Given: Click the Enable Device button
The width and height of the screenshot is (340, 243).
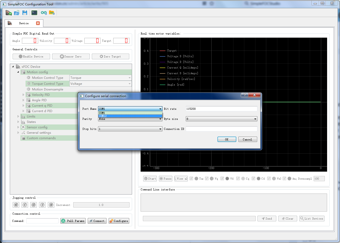Looking at the screenshot, I should (x=31, y=56).
